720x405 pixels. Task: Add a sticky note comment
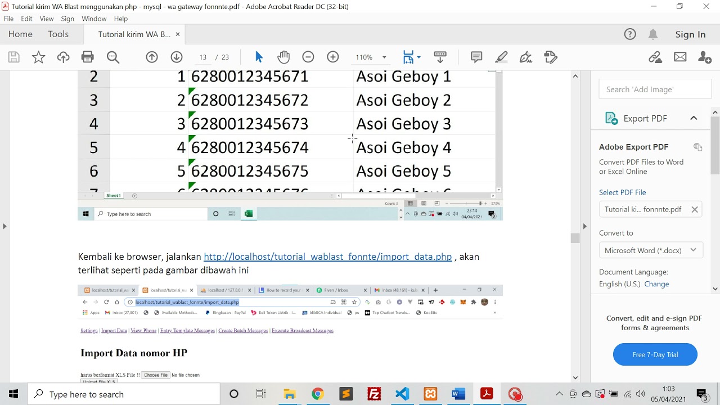pos(476,57)
